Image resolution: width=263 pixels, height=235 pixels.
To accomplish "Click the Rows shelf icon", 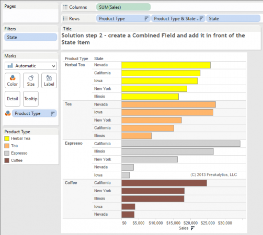I will click(65, 18).
